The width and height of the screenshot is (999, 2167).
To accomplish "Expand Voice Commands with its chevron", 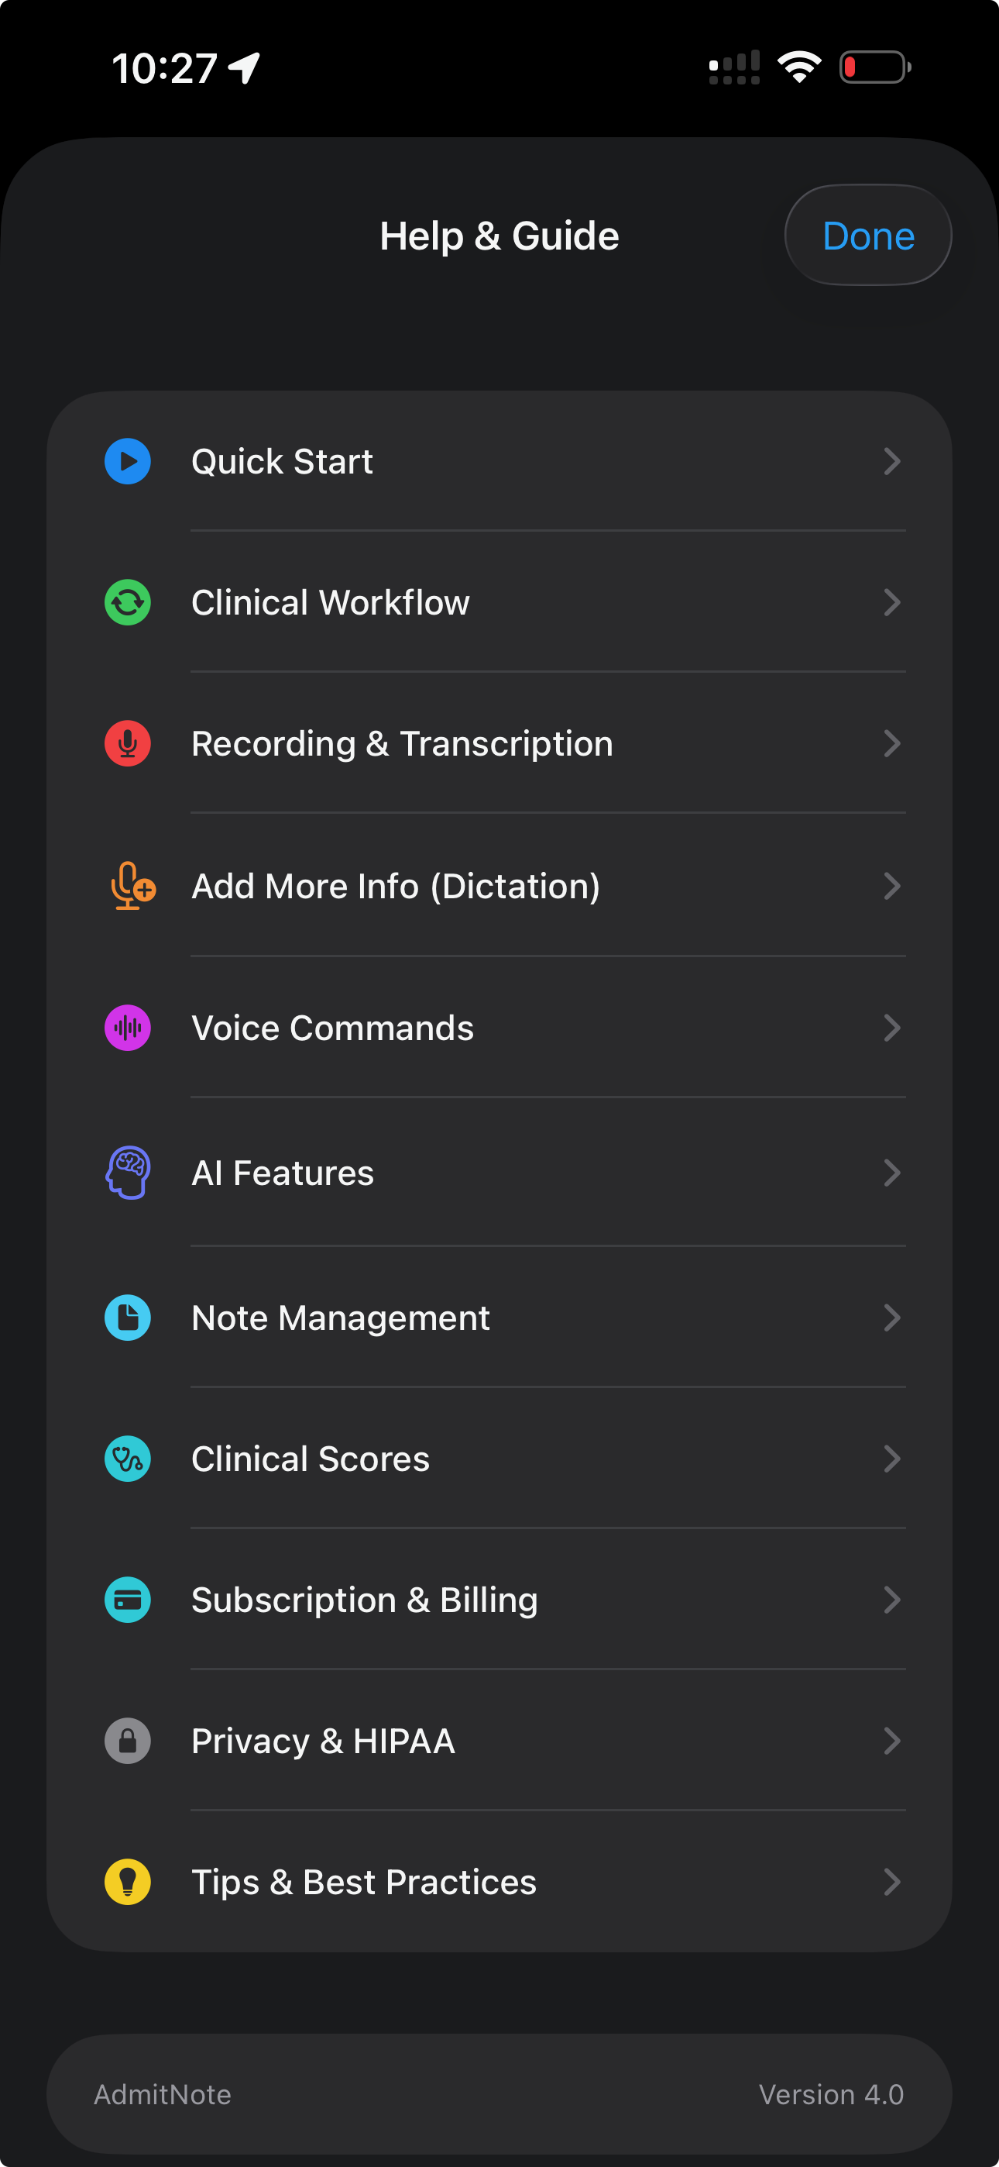I will [892, 1028].
